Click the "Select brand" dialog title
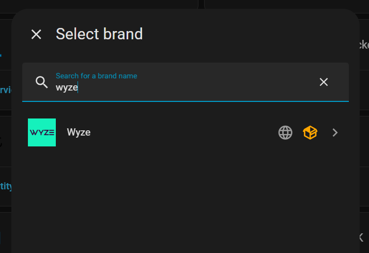The height and width of the screenshot is (253, 369). (99, 34)
